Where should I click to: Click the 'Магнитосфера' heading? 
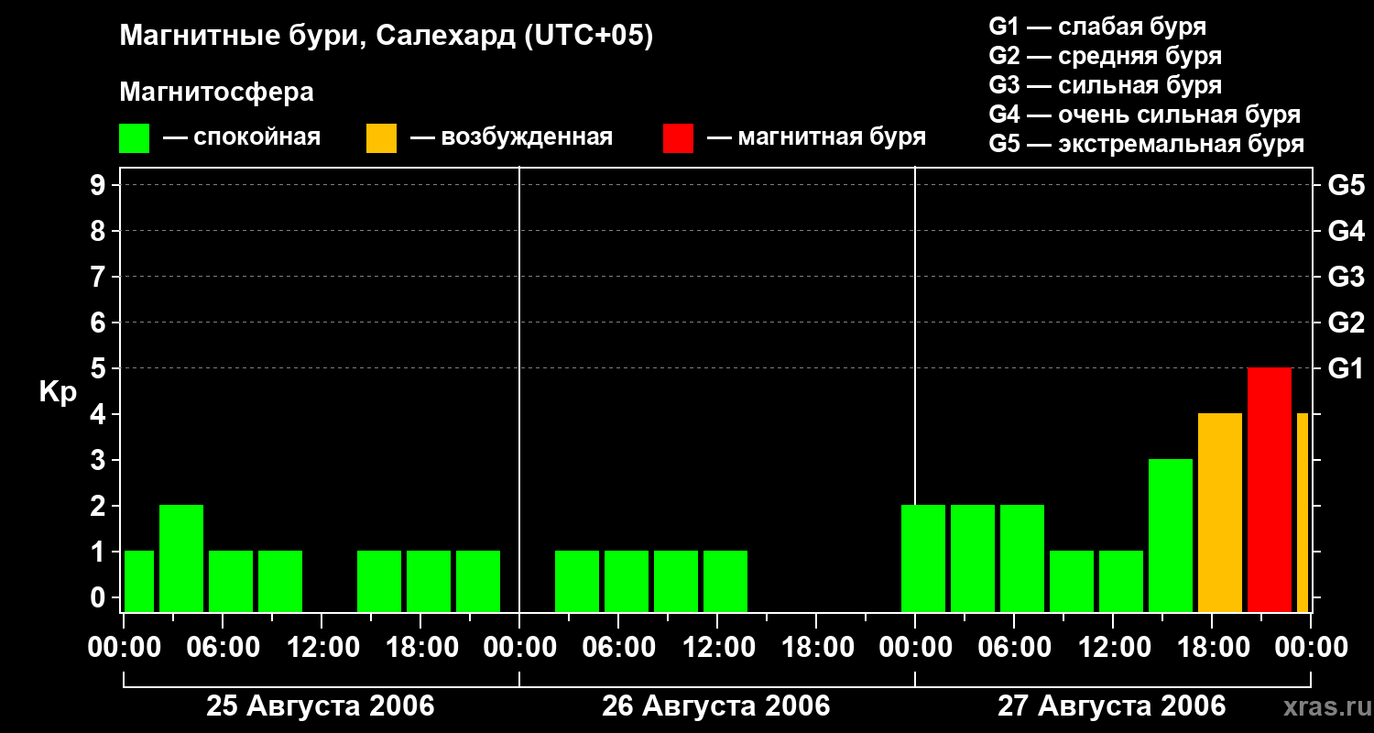[216, 93]
